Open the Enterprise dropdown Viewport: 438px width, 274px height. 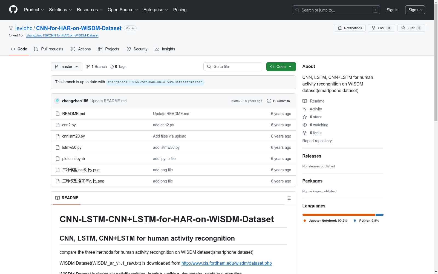click(x=155, y=10)
